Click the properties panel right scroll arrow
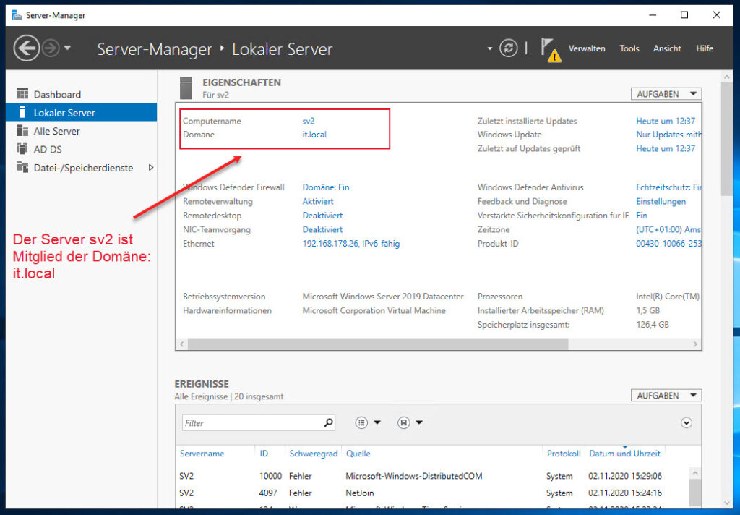The width and height of the screenshot is (740, 515). pos(695,344)
